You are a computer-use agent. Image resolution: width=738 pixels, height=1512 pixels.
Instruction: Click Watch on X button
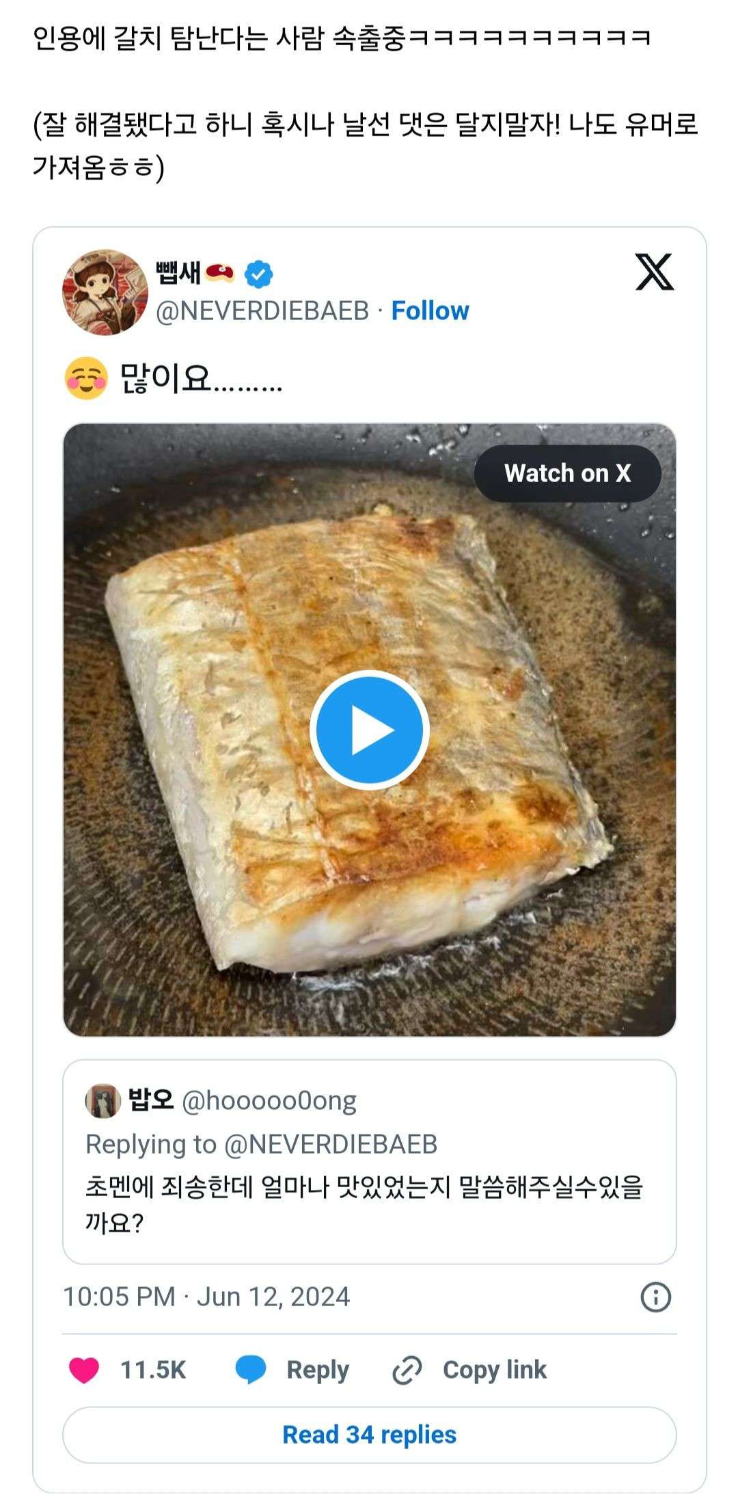pyautogui.click(x=567, y=473)
